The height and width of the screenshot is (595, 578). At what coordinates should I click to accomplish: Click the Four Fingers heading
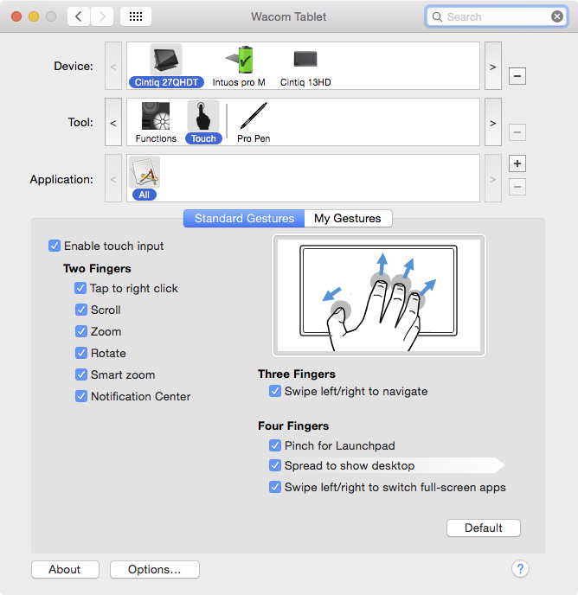pos(293,426)
